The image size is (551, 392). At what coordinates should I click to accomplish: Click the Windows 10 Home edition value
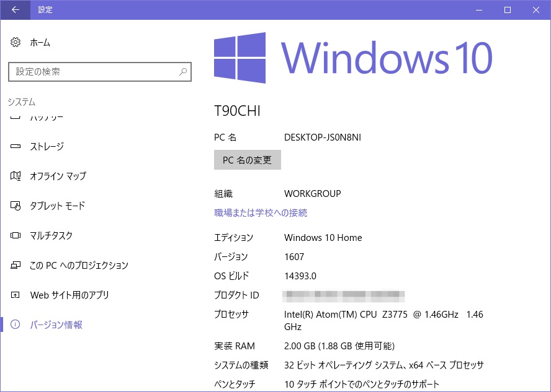[x=323, y=238]
